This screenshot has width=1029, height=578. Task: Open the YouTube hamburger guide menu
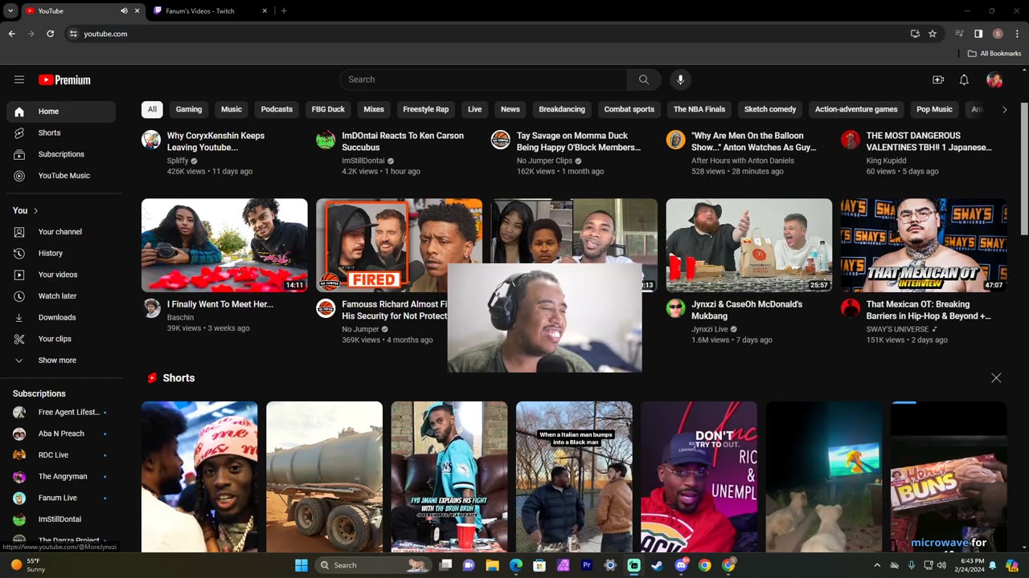[x=19, y=79]
